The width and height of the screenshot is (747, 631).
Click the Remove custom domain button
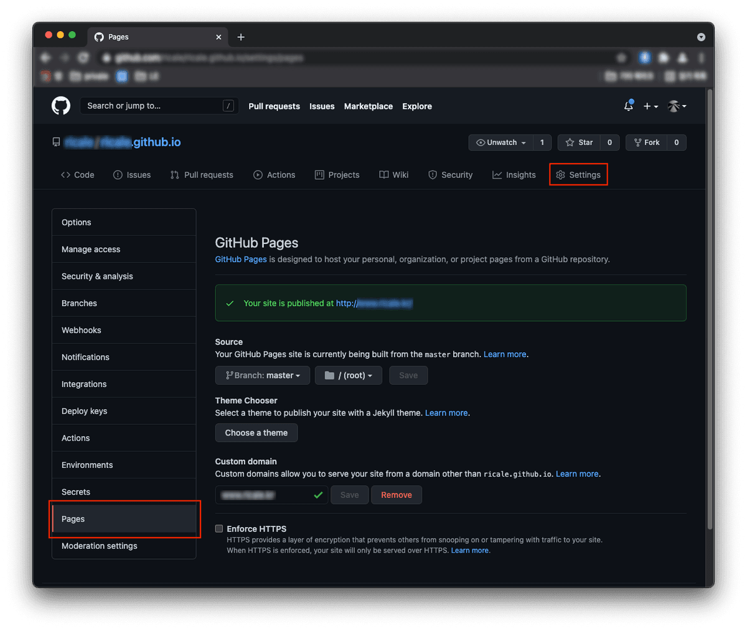(x=397, y=495)
